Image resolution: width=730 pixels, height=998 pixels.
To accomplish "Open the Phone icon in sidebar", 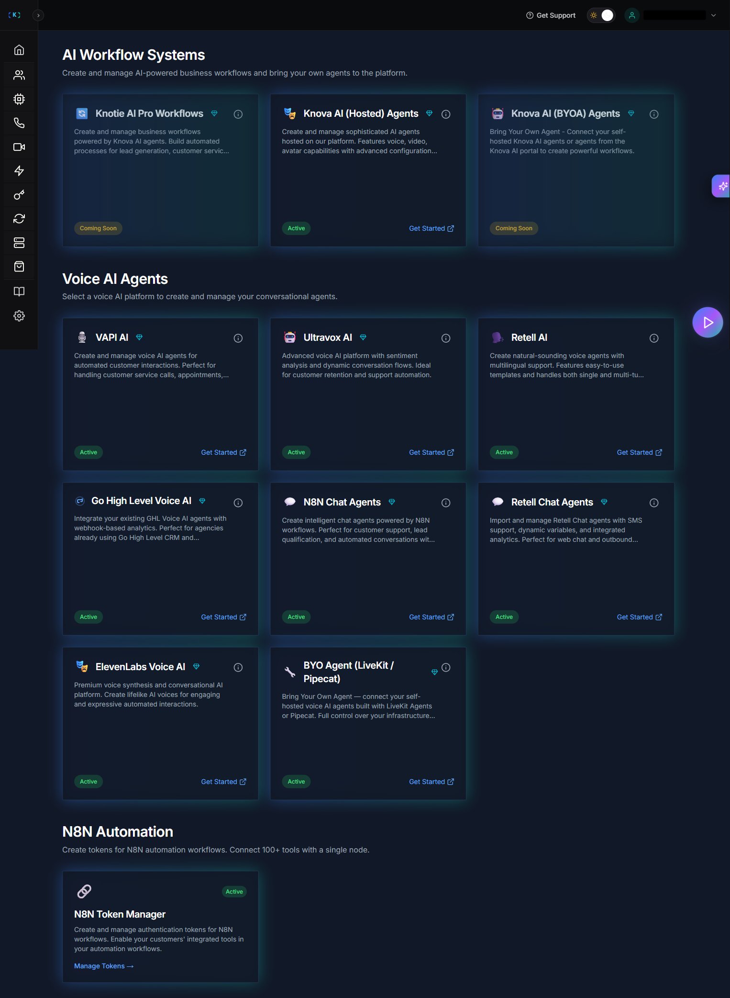I will 19,123.
